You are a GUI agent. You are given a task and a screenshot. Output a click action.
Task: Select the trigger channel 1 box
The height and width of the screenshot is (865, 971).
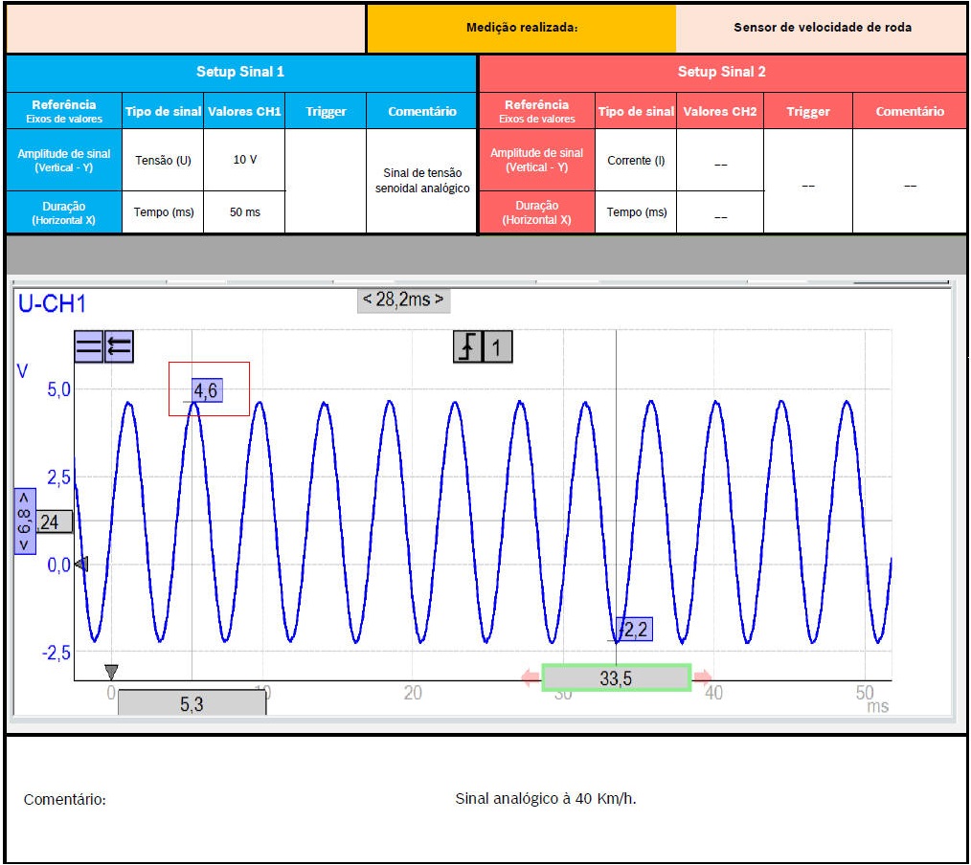coord(497,347)
